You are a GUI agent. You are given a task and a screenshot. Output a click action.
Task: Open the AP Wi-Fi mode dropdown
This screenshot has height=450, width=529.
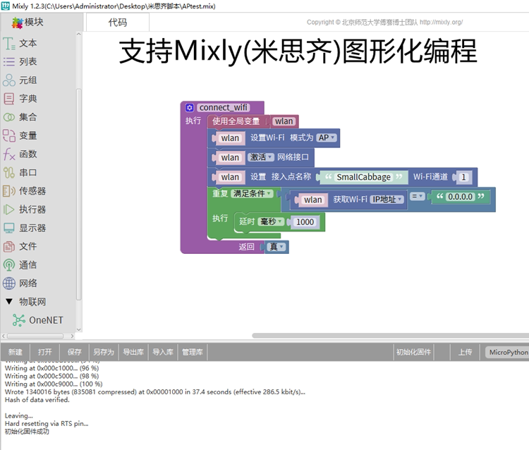point(327,138)
